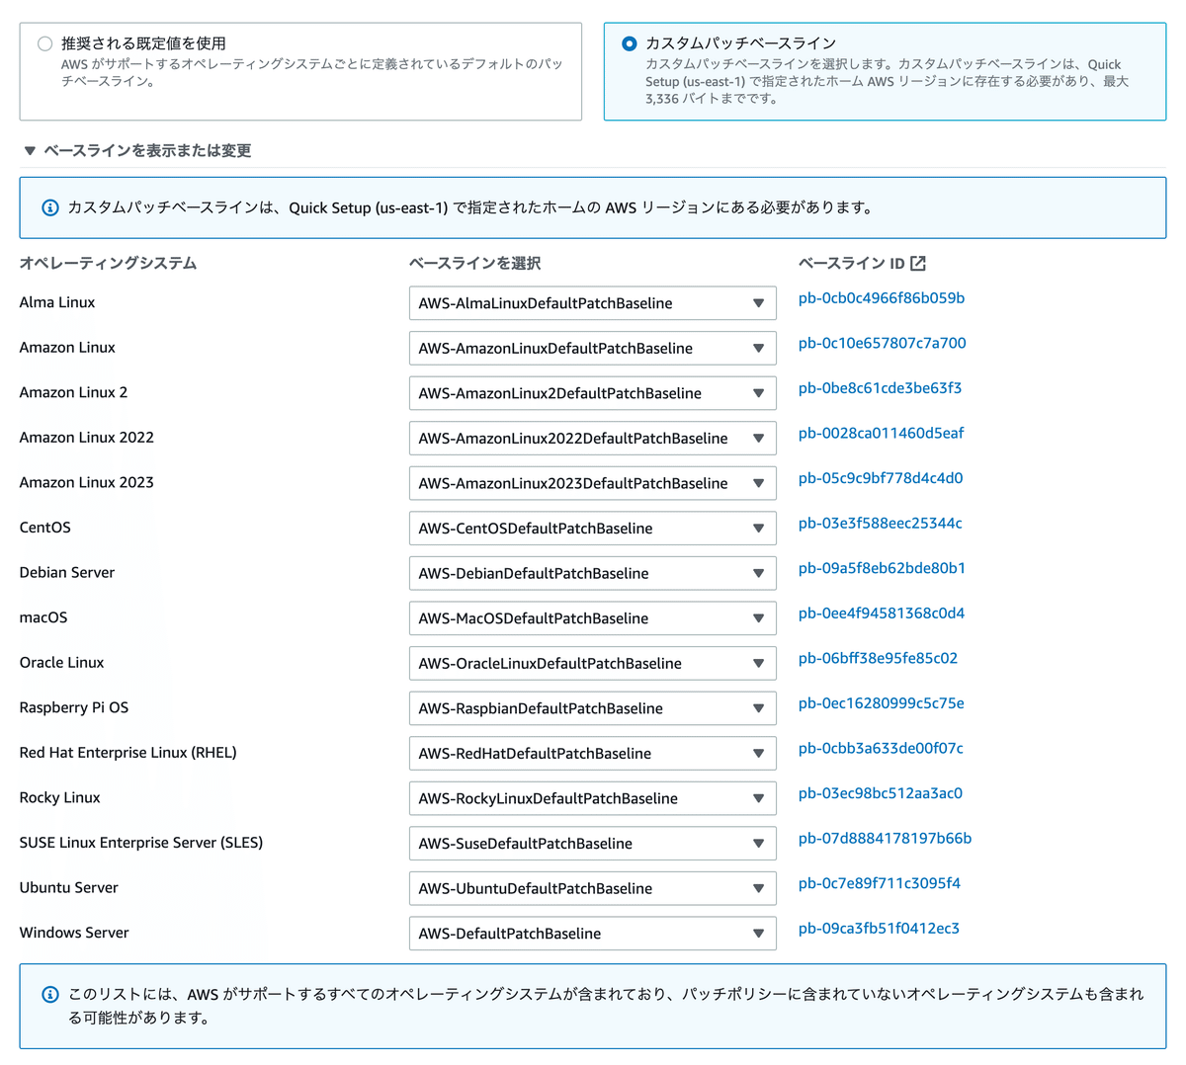Viewport: 1186px width, 1065px height.
Task: Open baseline link pb-09a5f8eb62bde80b1
Action: click(882, 568)
